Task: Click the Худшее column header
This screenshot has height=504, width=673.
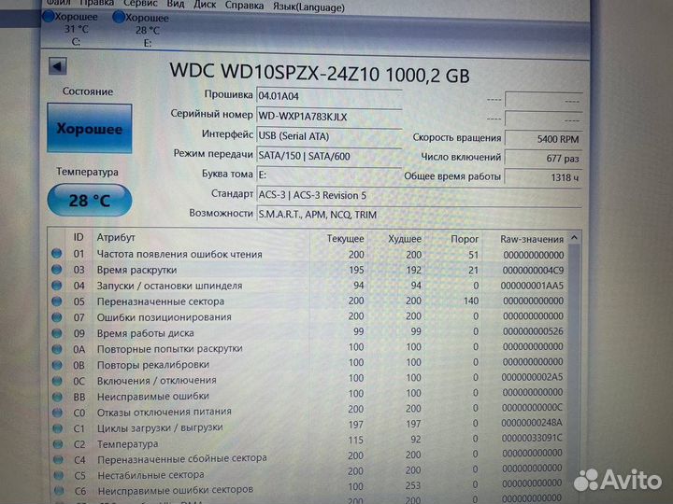Action: click(x=405, y=239)
